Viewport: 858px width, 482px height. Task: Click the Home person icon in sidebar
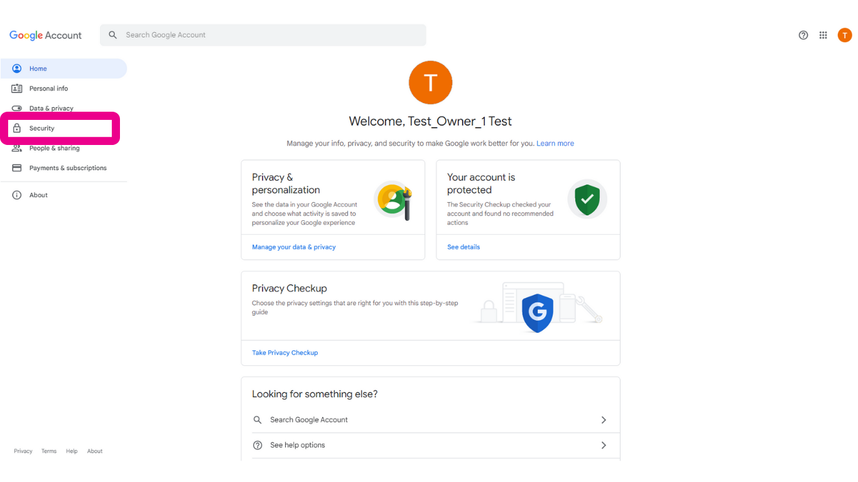tap(17, 68)
